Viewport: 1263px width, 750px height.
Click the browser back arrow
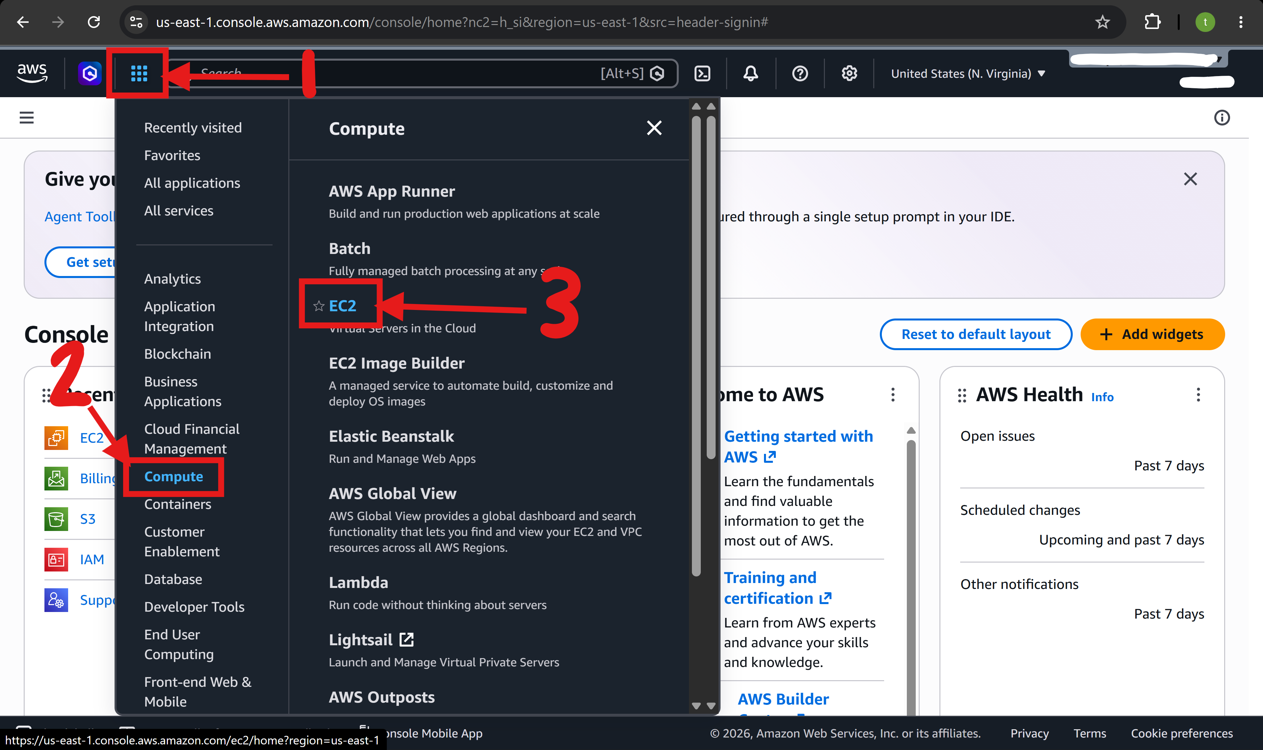coord(23,22)
